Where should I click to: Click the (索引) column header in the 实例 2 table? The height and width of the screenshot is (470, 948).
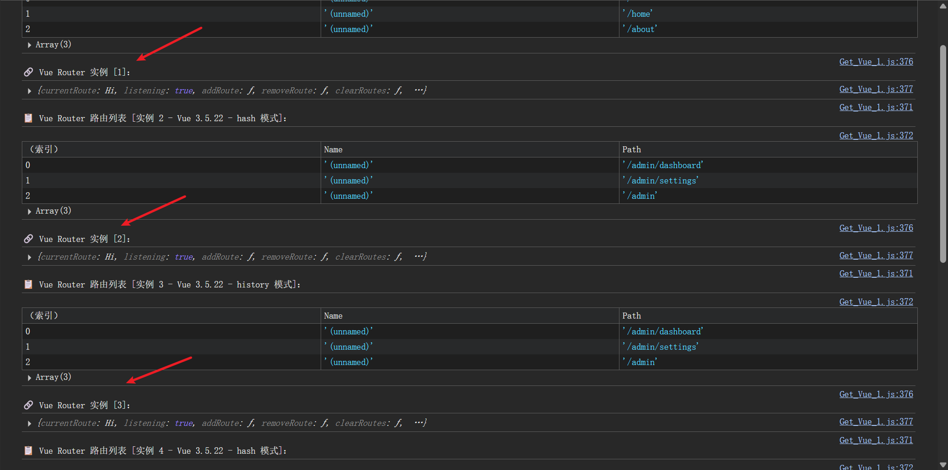(x=44, y=150)
